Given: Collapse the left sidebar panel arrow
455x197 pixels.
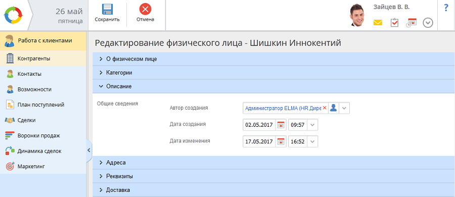Looking at the screenshot, I should point(89,150).
